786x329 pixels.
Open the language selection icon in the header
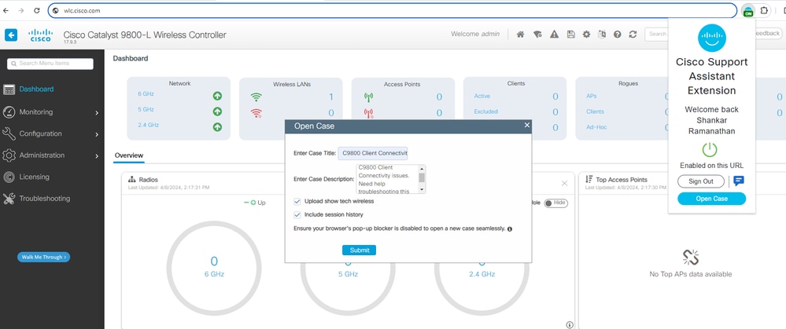(602, 35)
